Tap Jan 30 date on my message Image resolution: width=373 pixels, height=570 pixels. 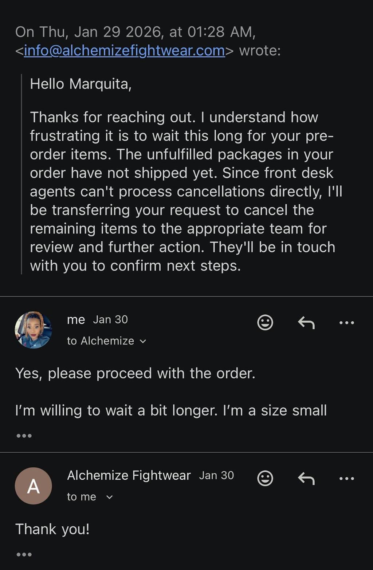pos(110,320)
